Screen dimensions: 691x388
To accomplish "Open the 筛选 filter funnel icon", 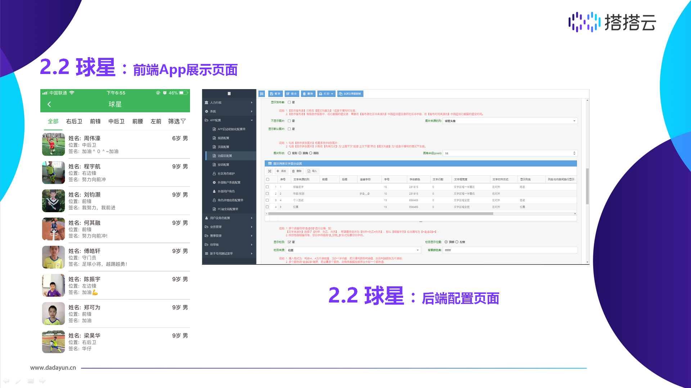I will [183, 121].
